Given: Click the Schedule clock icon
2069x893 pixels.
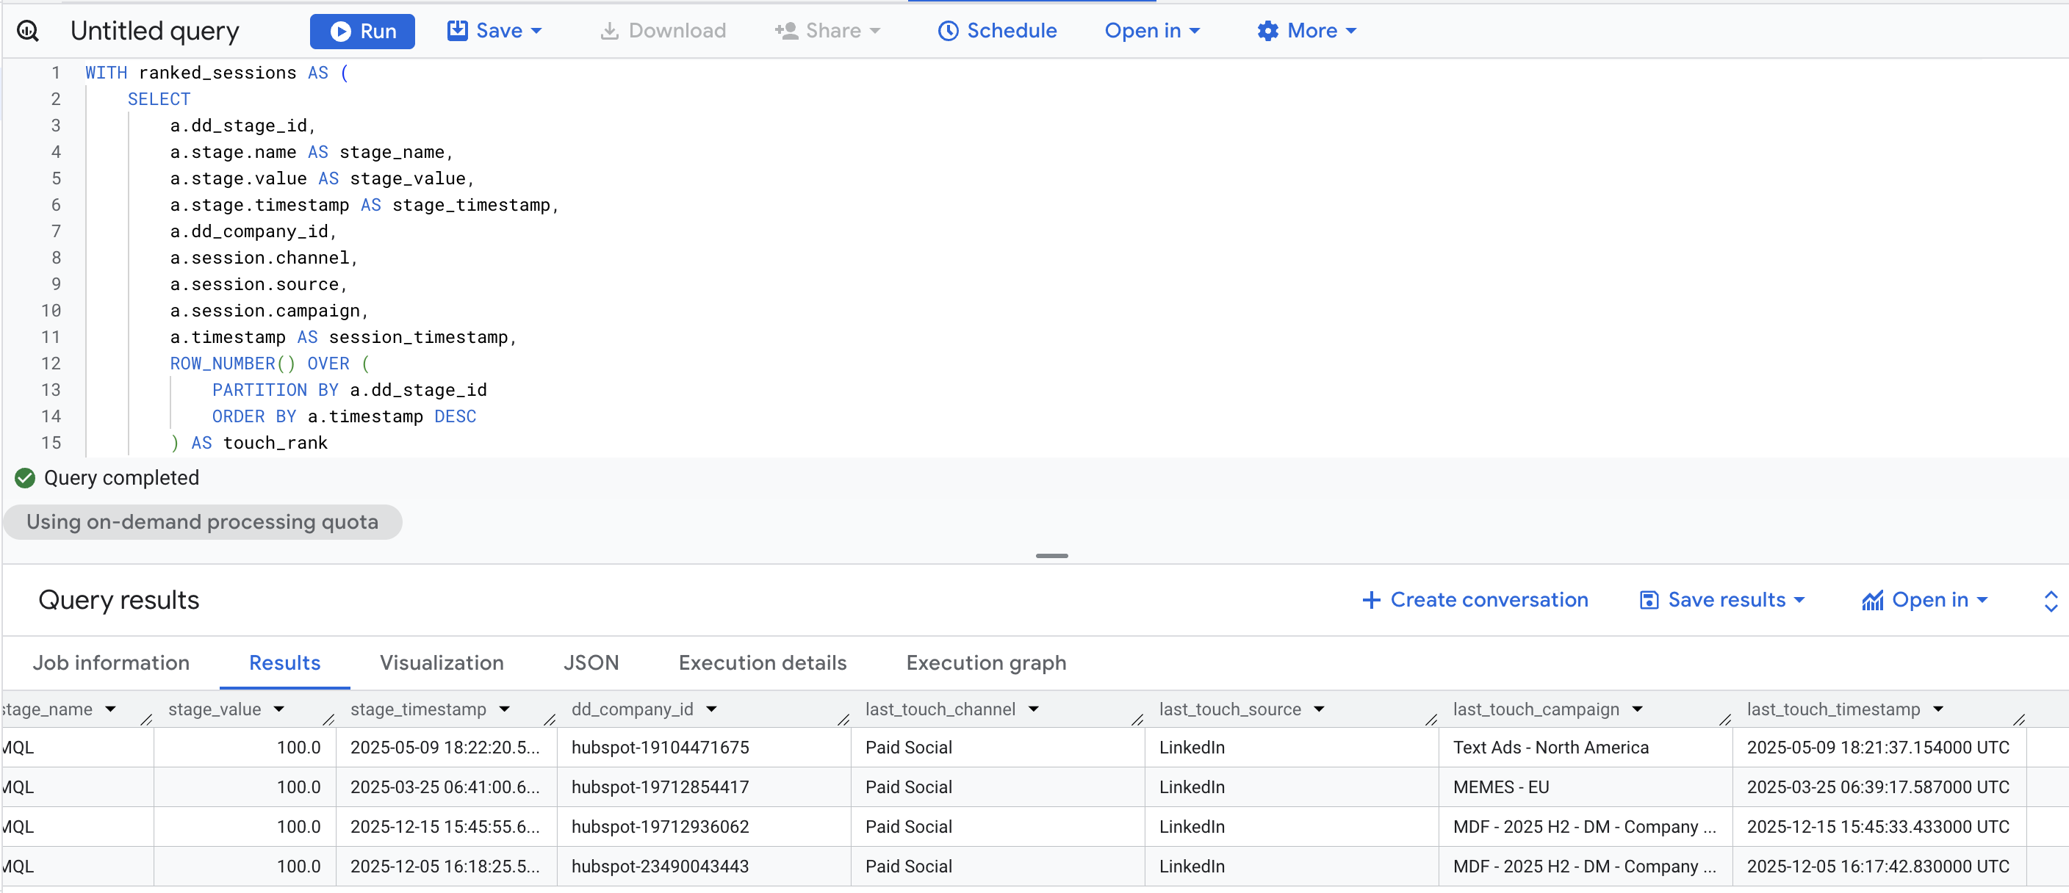Looking at the screenshot, I should point(949,31).
